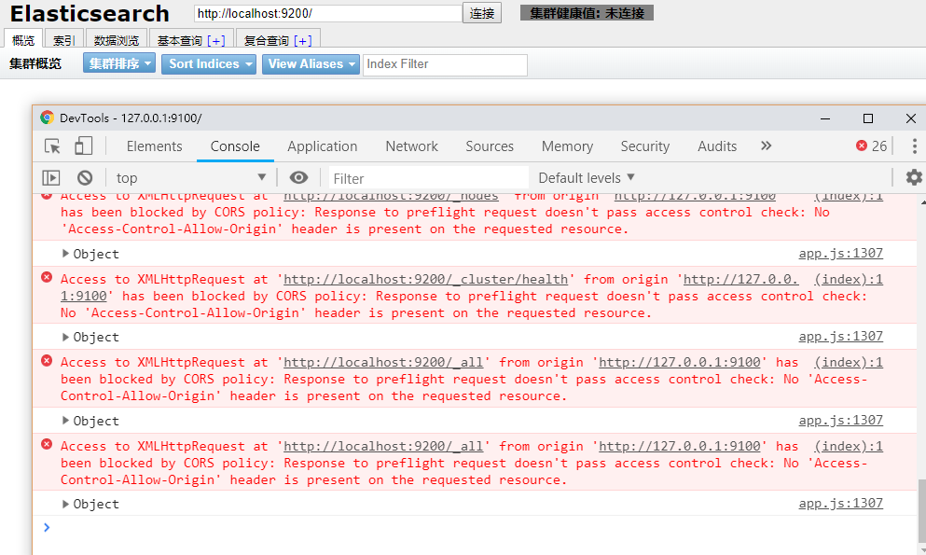Add new 基本查询 tab with [+]

[216, 40]
